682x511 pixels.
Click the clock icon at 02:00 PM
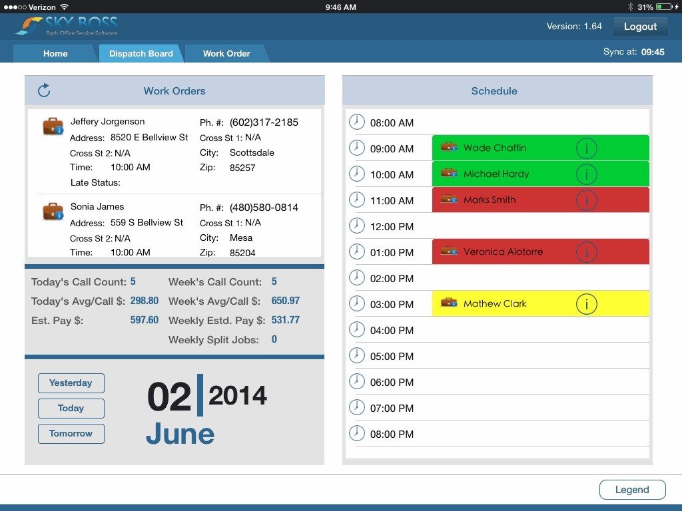coord(357,277)
